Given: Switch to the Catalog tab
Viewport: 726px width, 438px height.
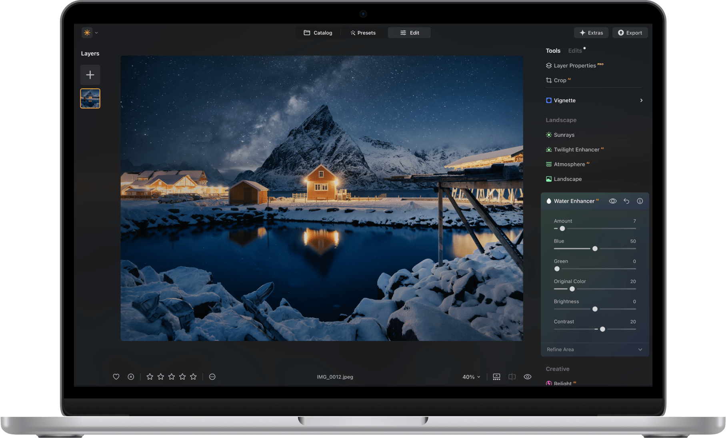Looking at the screenshot, I should (x=318, y=33).
